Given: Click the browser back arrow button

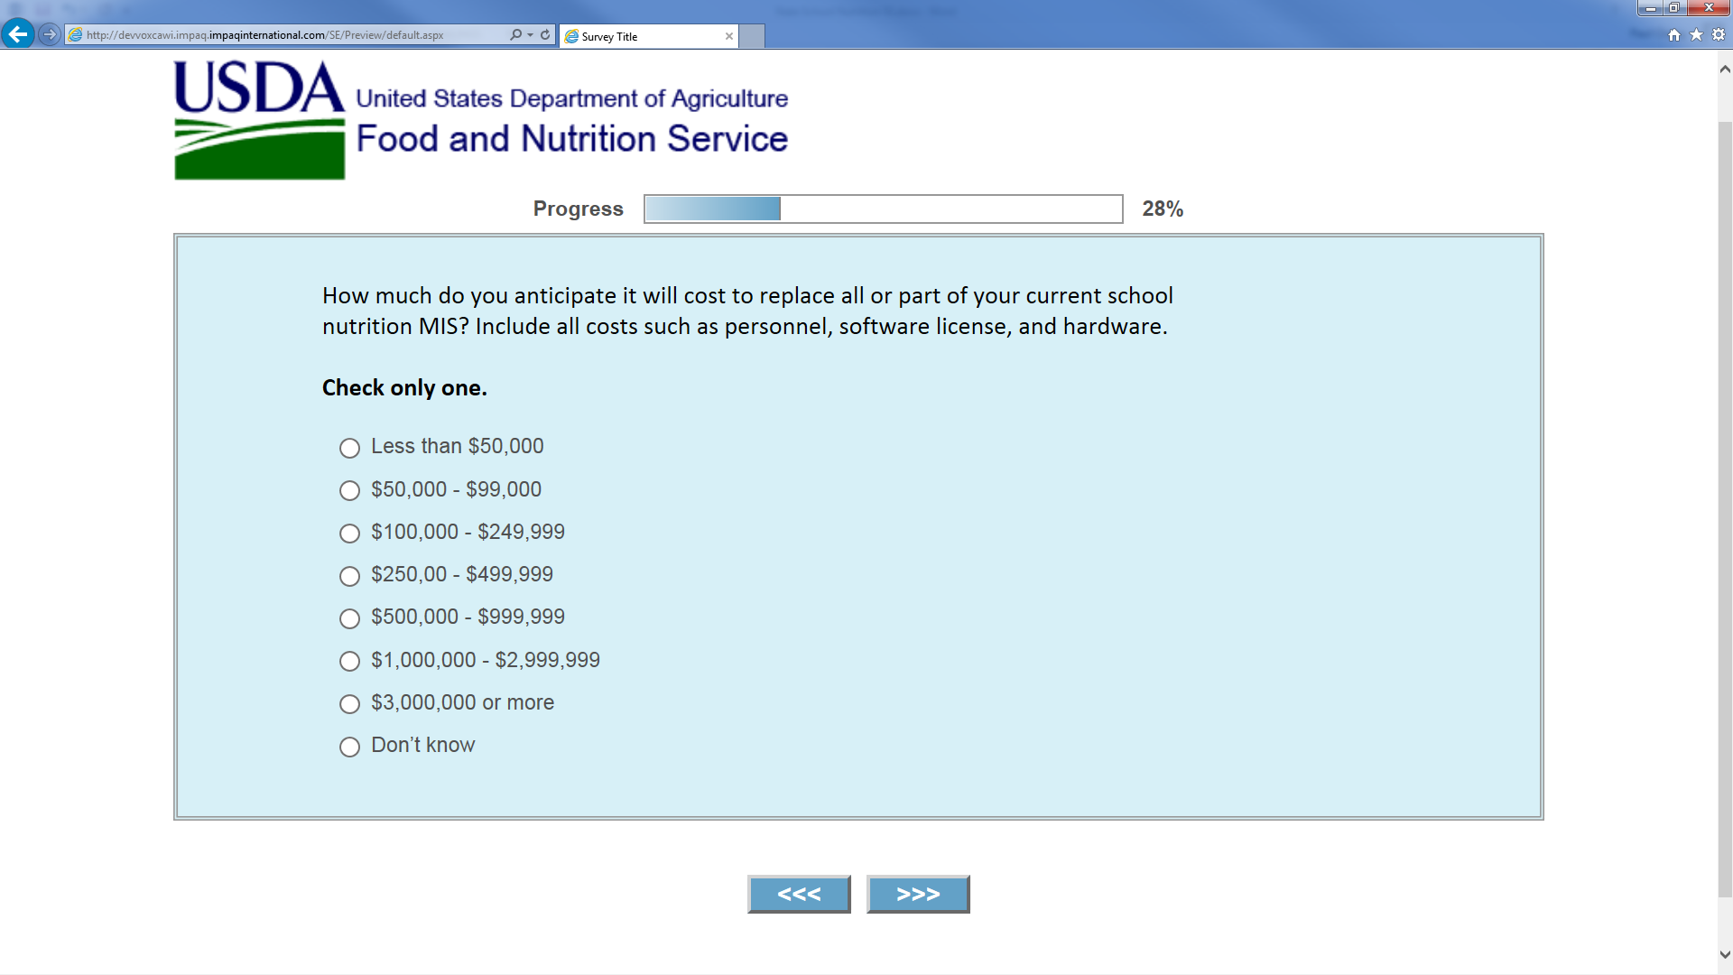Looking at the screenshot, I should [17, 34].
